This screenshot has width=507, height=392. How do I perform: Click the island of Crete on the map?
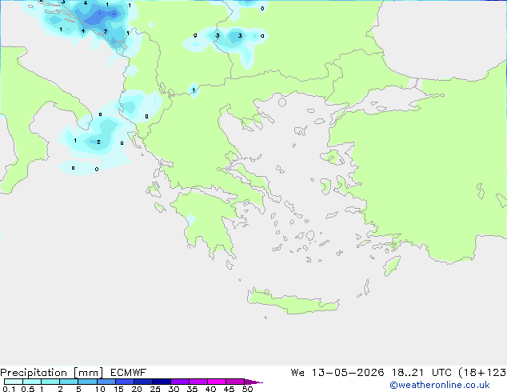pos(293,302)
